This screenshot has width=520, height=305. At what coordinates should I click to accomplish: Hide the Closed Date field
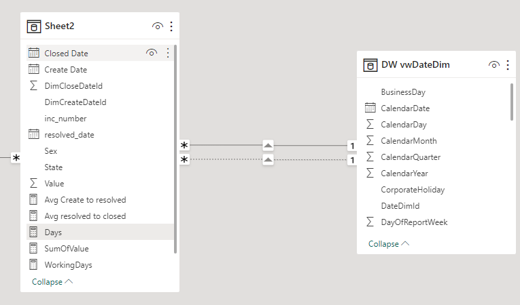click(152, 53)
